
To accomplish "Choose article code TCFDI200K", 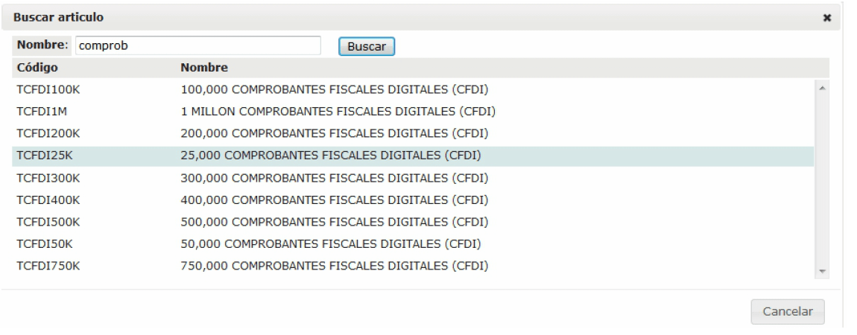I will pyautogui.click(x=48, y=134).
